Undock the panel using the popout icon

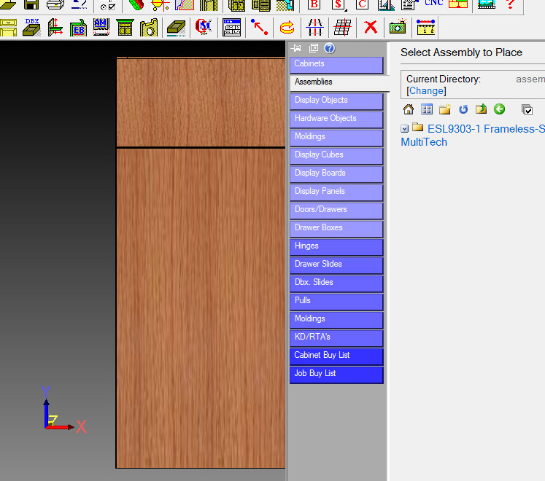pos(313,49)
